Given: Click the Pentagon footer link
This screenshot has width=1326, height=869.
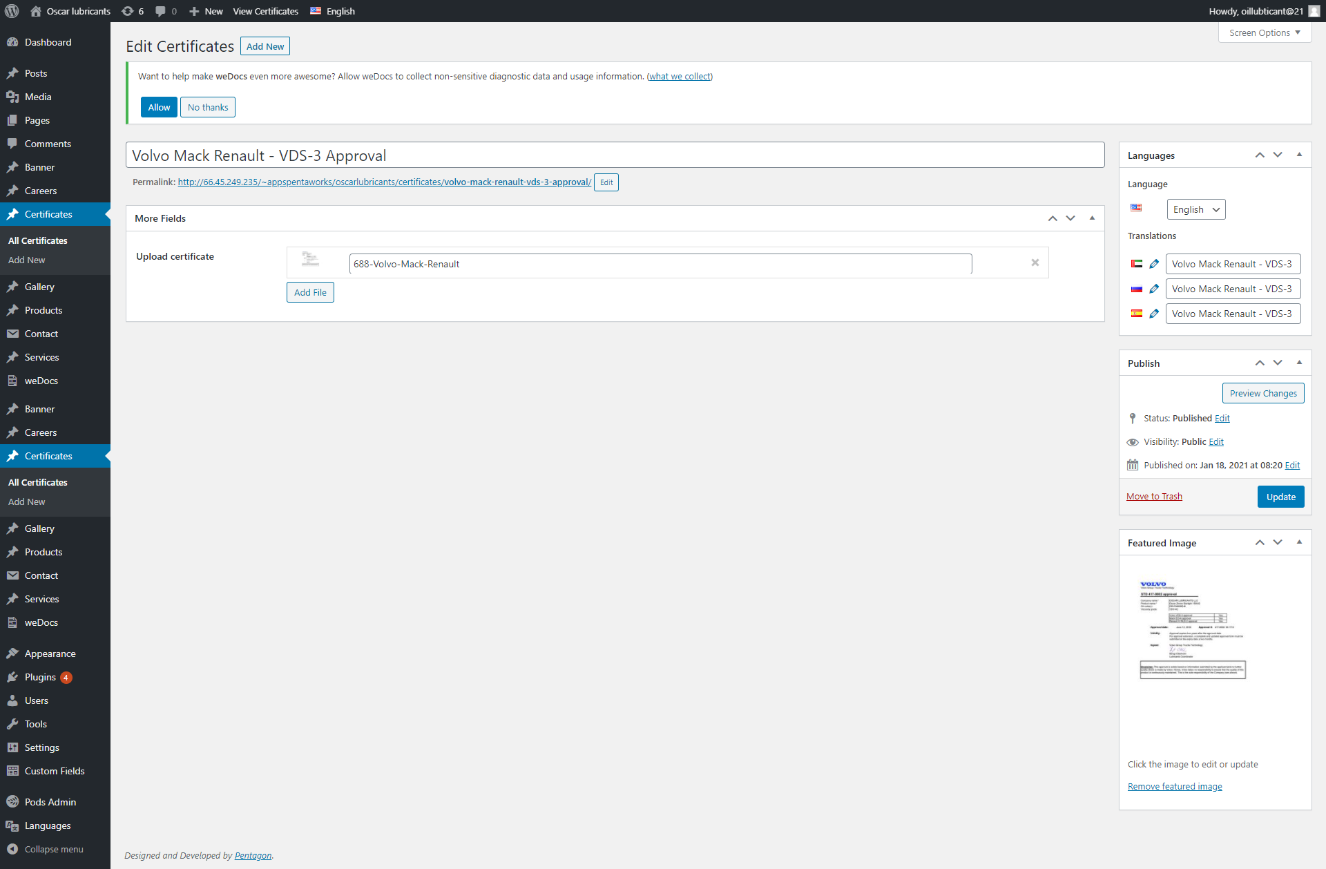Looking at the screenshot, I should pyautogui.click(x=253, y=855).
